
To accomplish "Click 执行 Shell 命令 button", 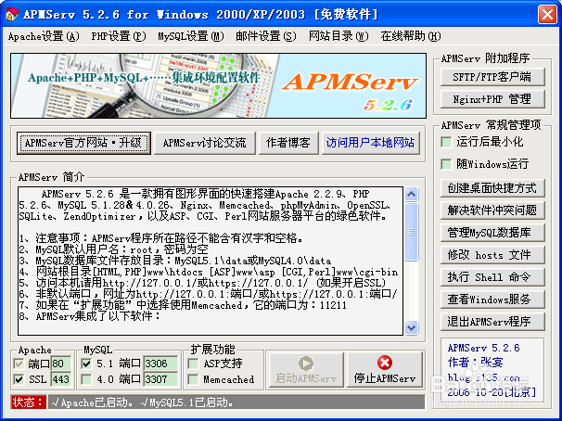I will [x=492, y=277].
